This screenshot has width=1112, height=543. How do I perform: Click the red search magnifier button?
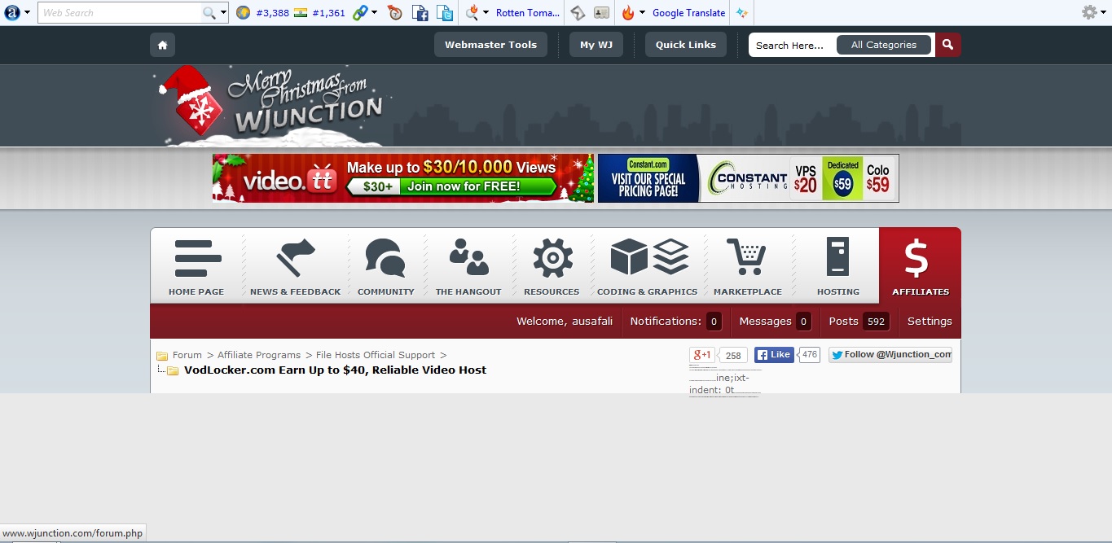pos(947,45)
